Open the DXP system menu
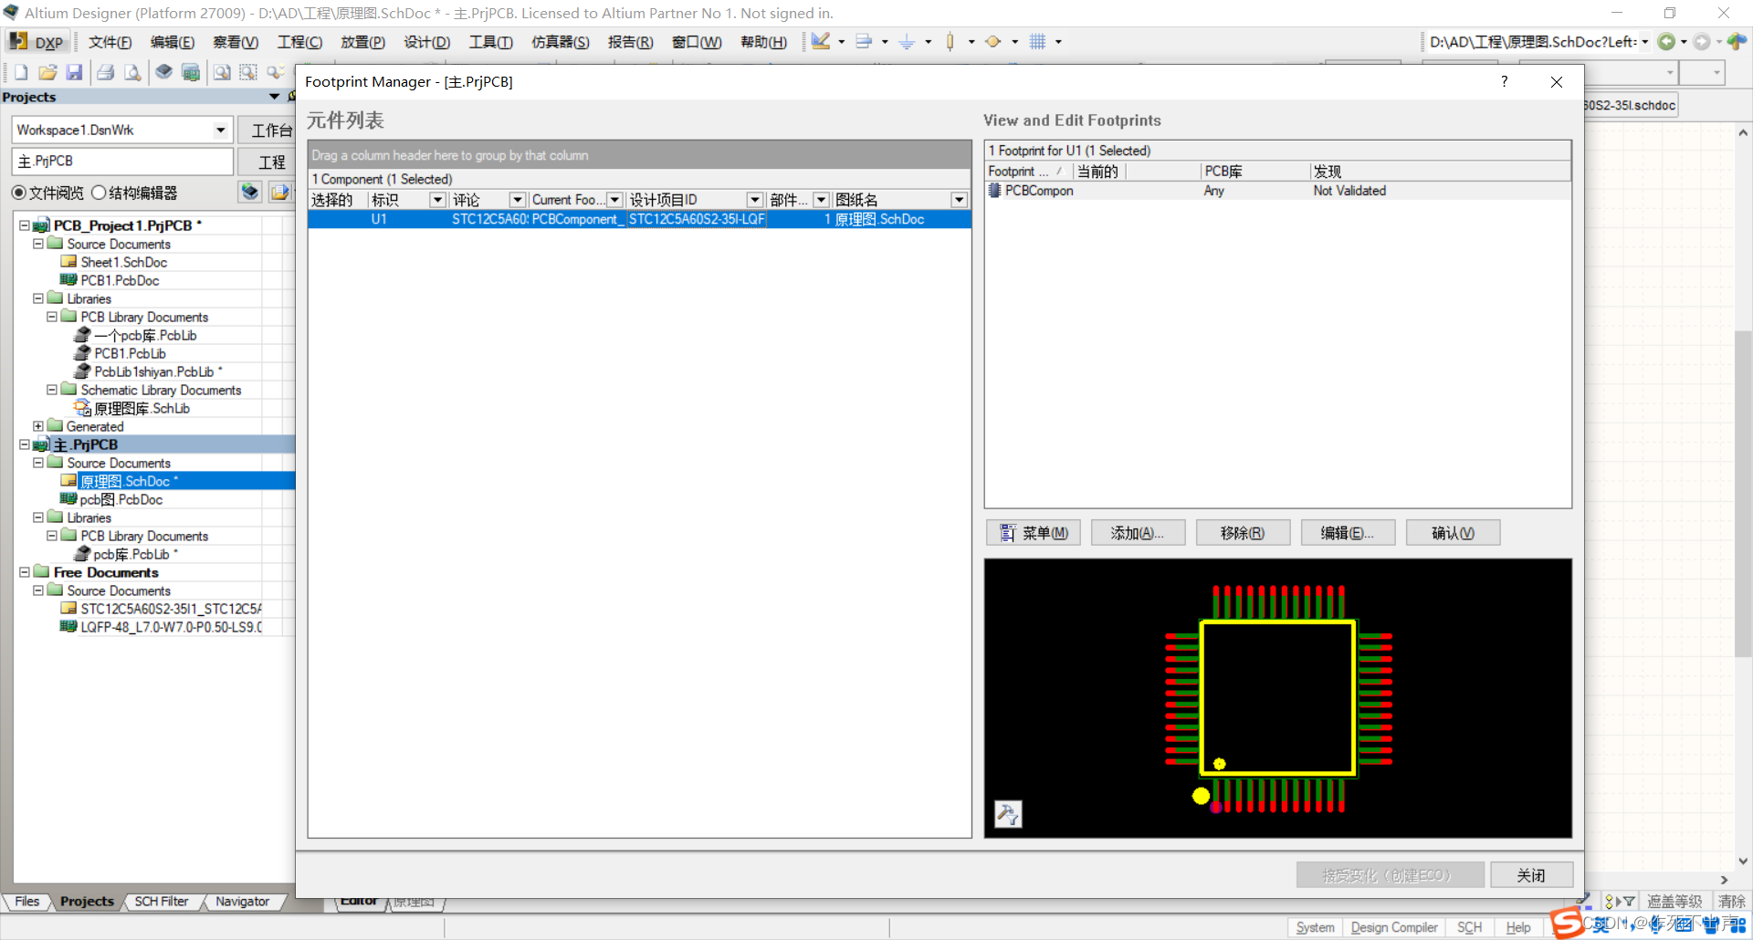 click(37, 42)
